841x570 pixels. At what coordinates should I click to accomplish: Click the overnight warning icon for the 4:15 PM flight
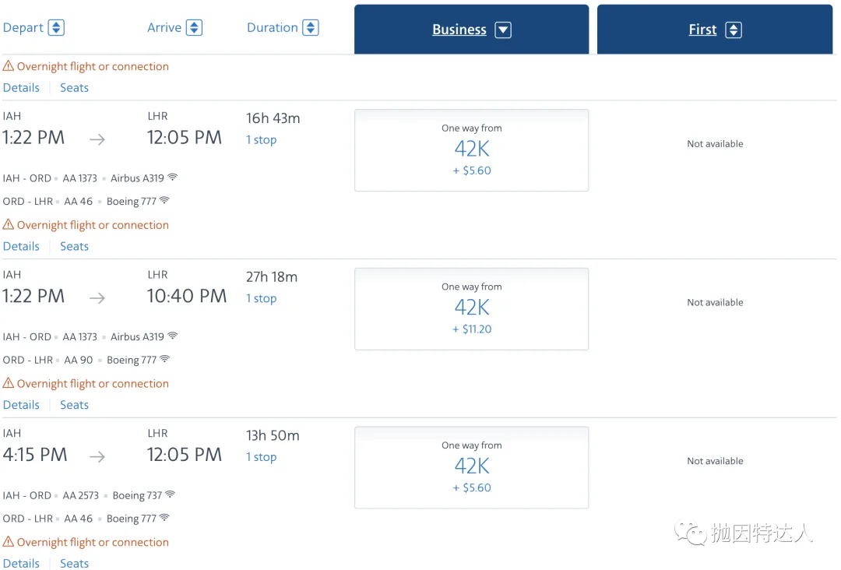tap(9, 542)
